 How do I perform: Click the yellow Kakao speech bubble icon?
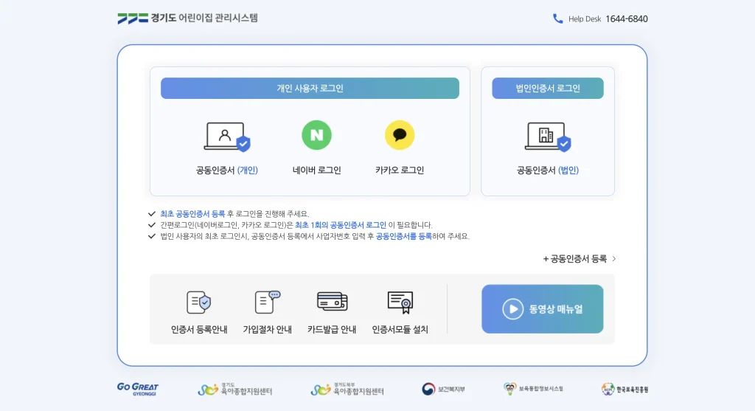pyautogui.click(x=399, y=135)
